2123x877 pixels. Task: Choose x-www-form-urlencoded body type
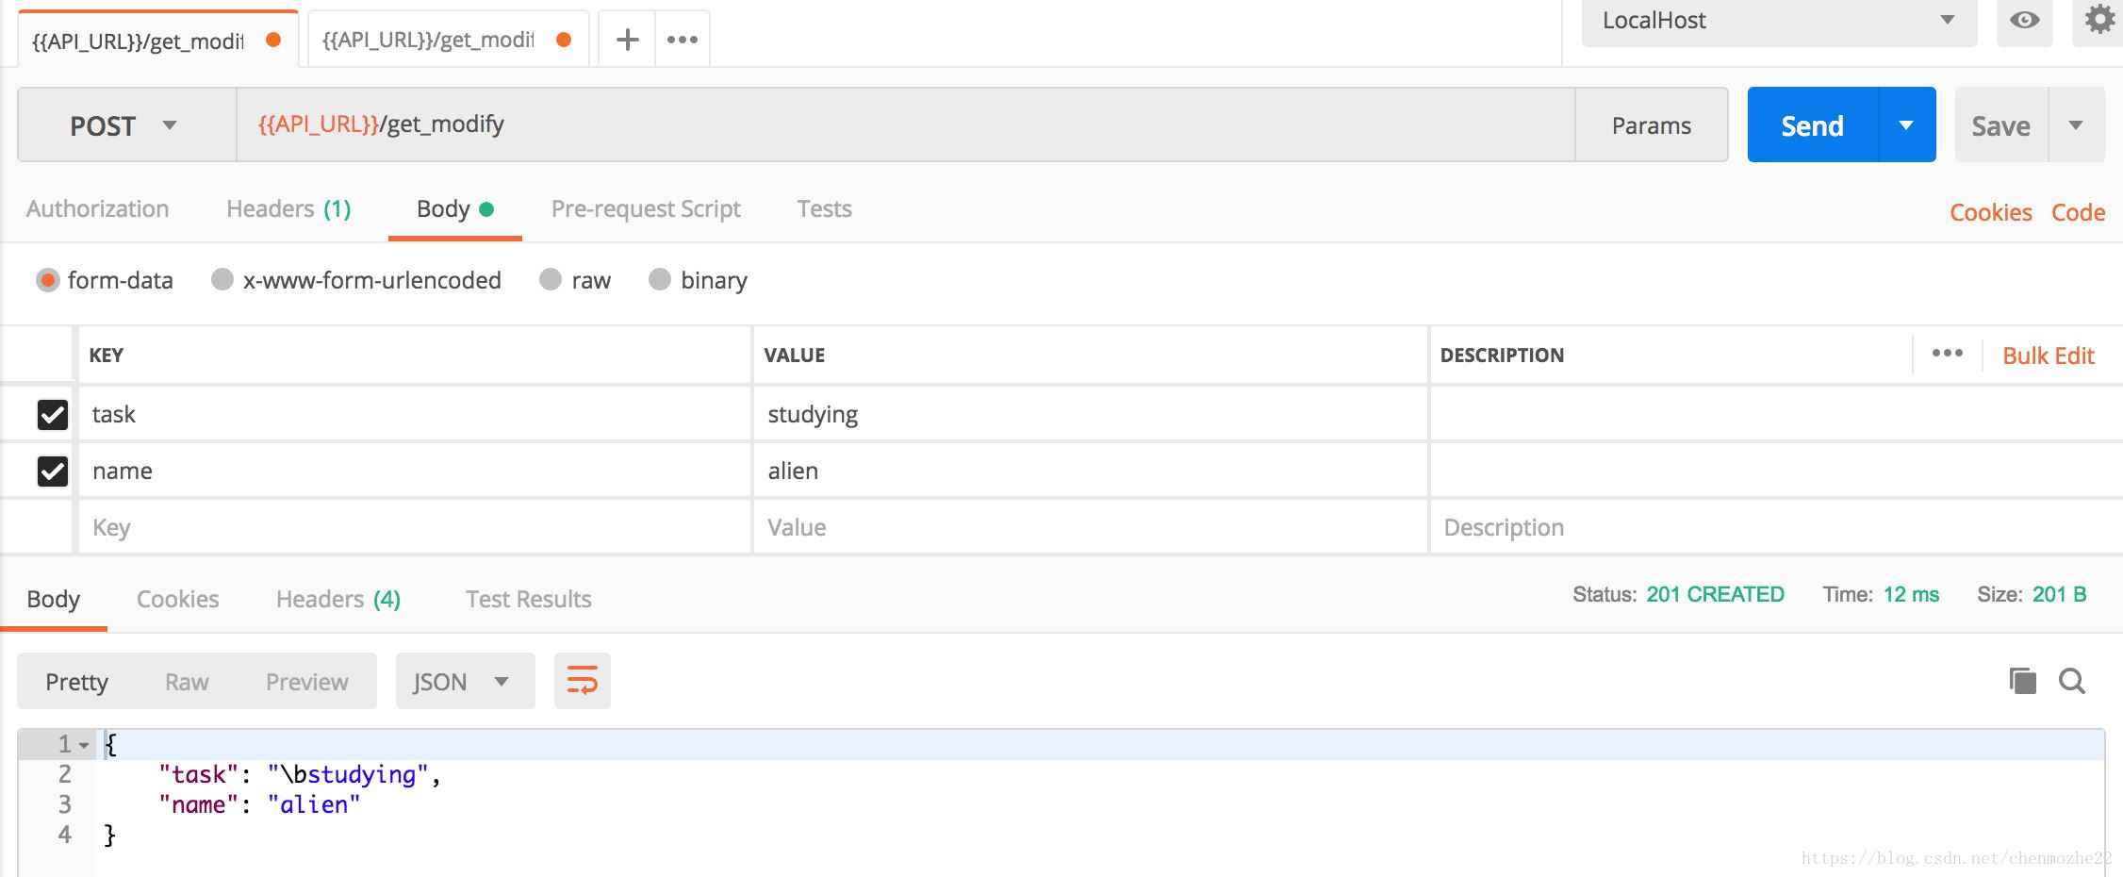pyautogui.click(x=222, y=280)
